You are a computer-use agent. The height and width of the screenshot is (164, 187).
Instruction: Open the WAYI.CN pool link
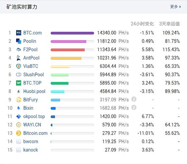tap(32, 125)
